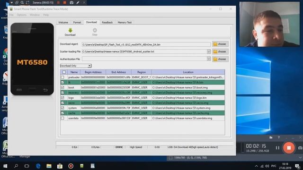Viewport: 303px width, 170px height.
Task: Toggle the select-all checkbox in table header
Action: pyautogui.click(x=64, y=72)
